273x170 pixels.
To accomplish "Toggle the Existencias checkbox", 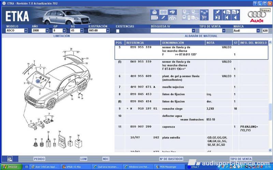I will [x=118, y=31].
